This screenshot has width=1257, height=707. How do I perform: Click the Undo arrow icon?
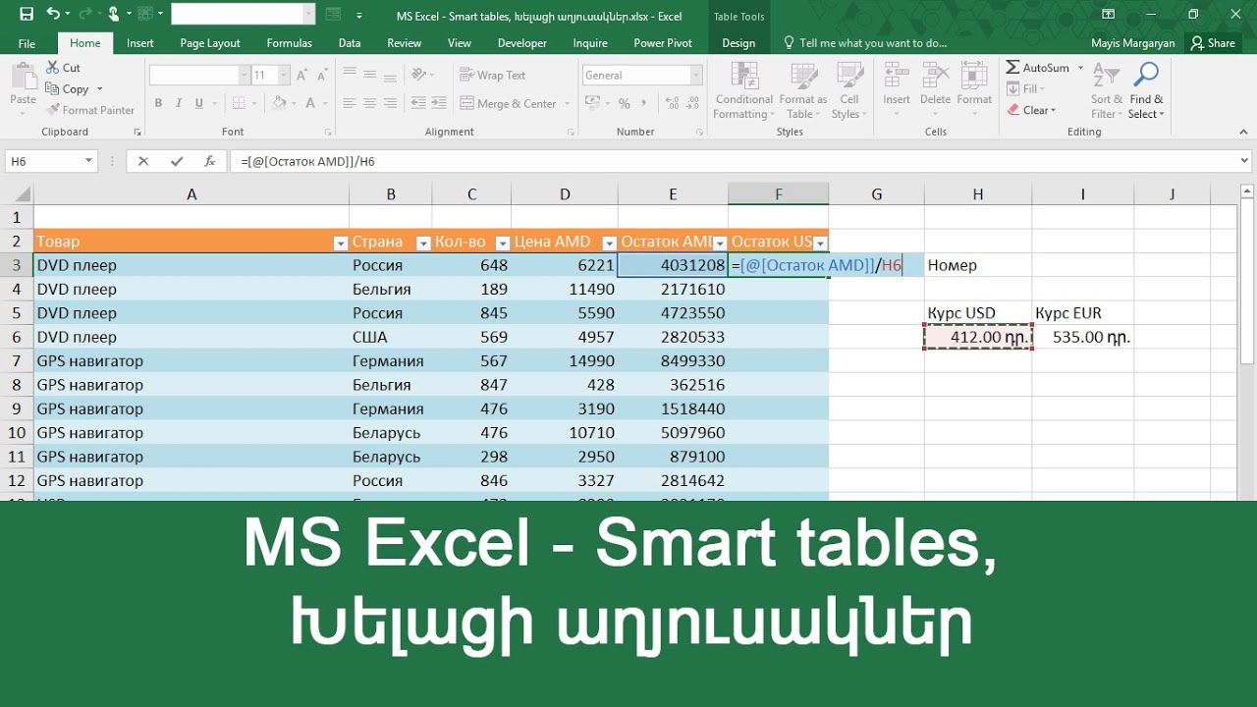tap(52, 15)
